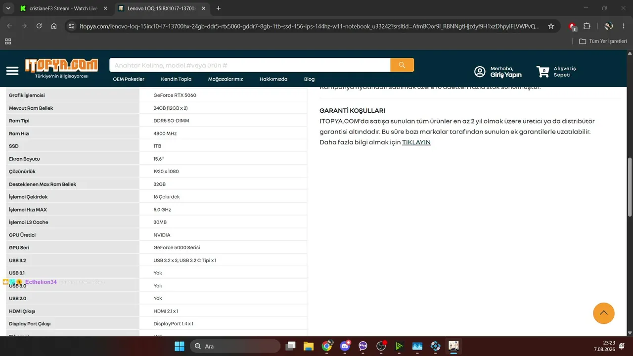Open the Hakkımızda menu item
The image size is (633, 356).
[273, 79]
